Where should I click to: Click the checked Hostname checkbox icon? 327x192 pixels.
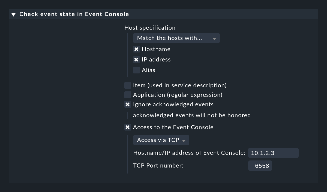[136, 49]
